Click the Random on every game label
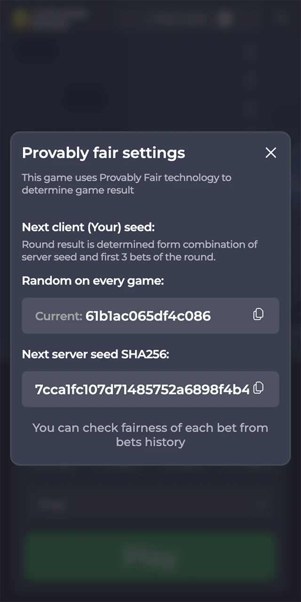The height and width of the screenshot is (602, 301). coord(93,281)
